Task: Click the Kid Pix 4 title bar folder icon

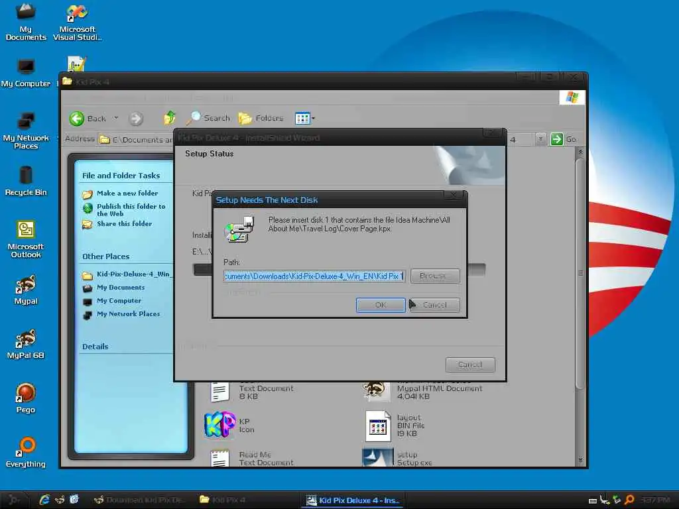Action: pos(67,81)
